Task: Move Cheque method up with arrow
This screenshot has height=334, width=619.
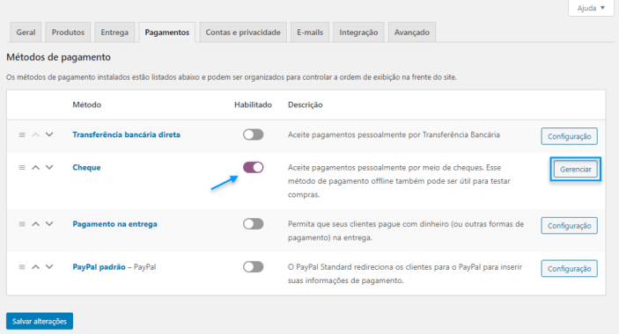Action: pyautogui.click(x=35, y=167)
